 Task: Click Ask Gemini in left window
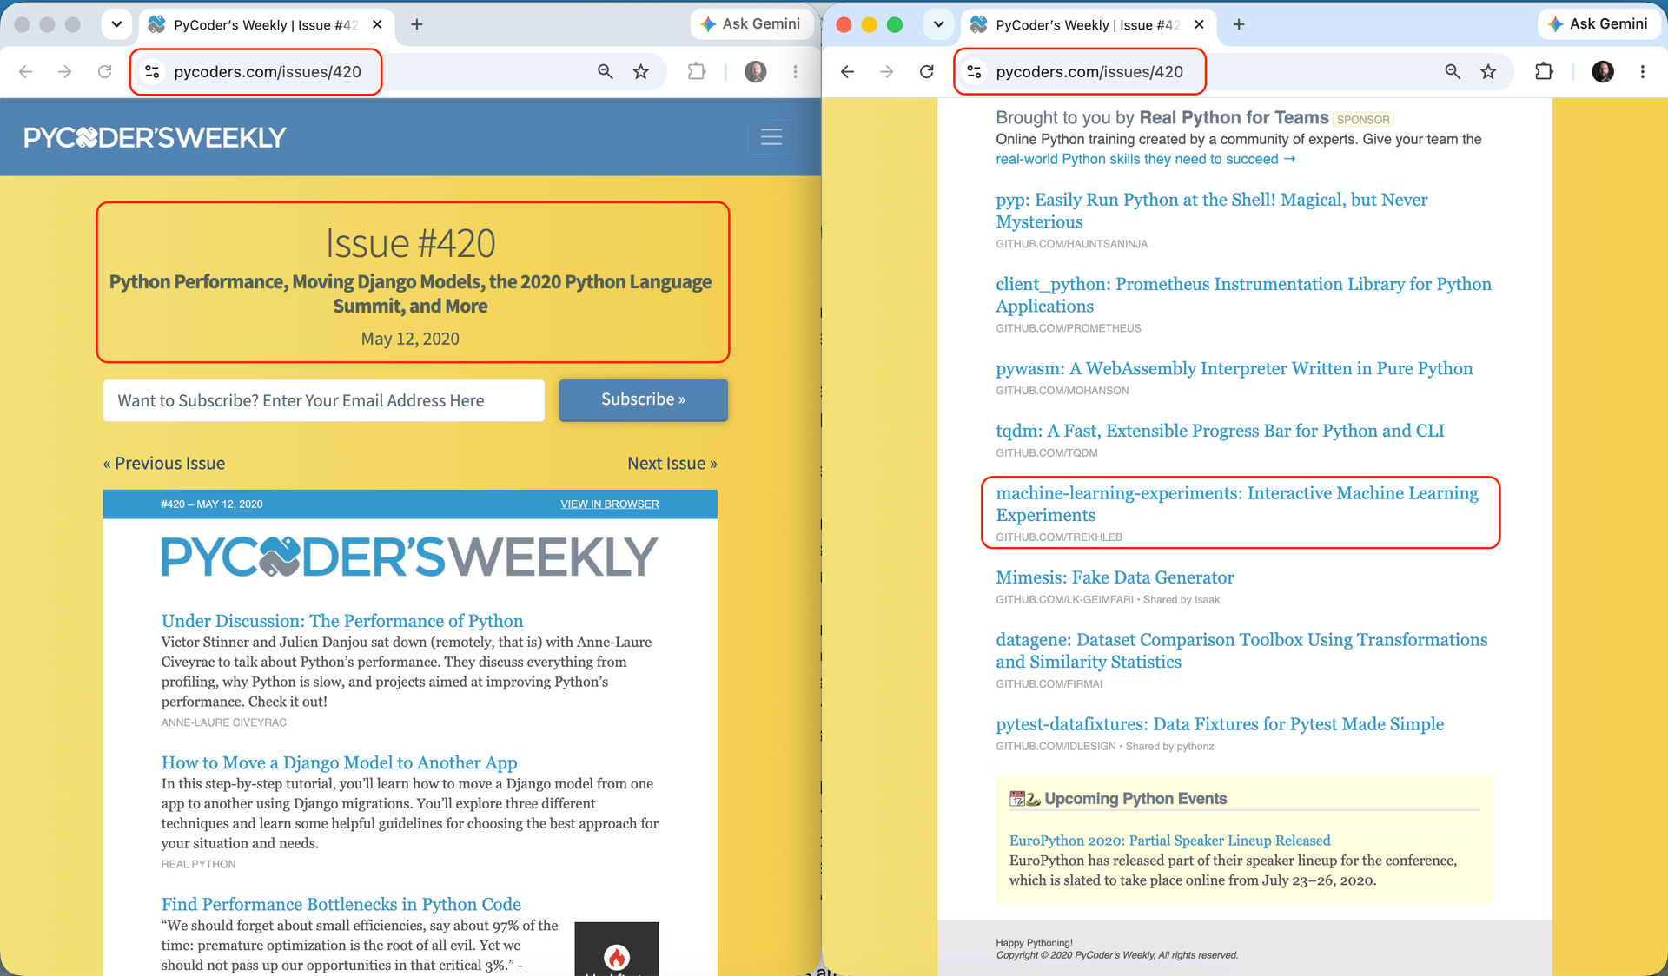pos(751,24)
